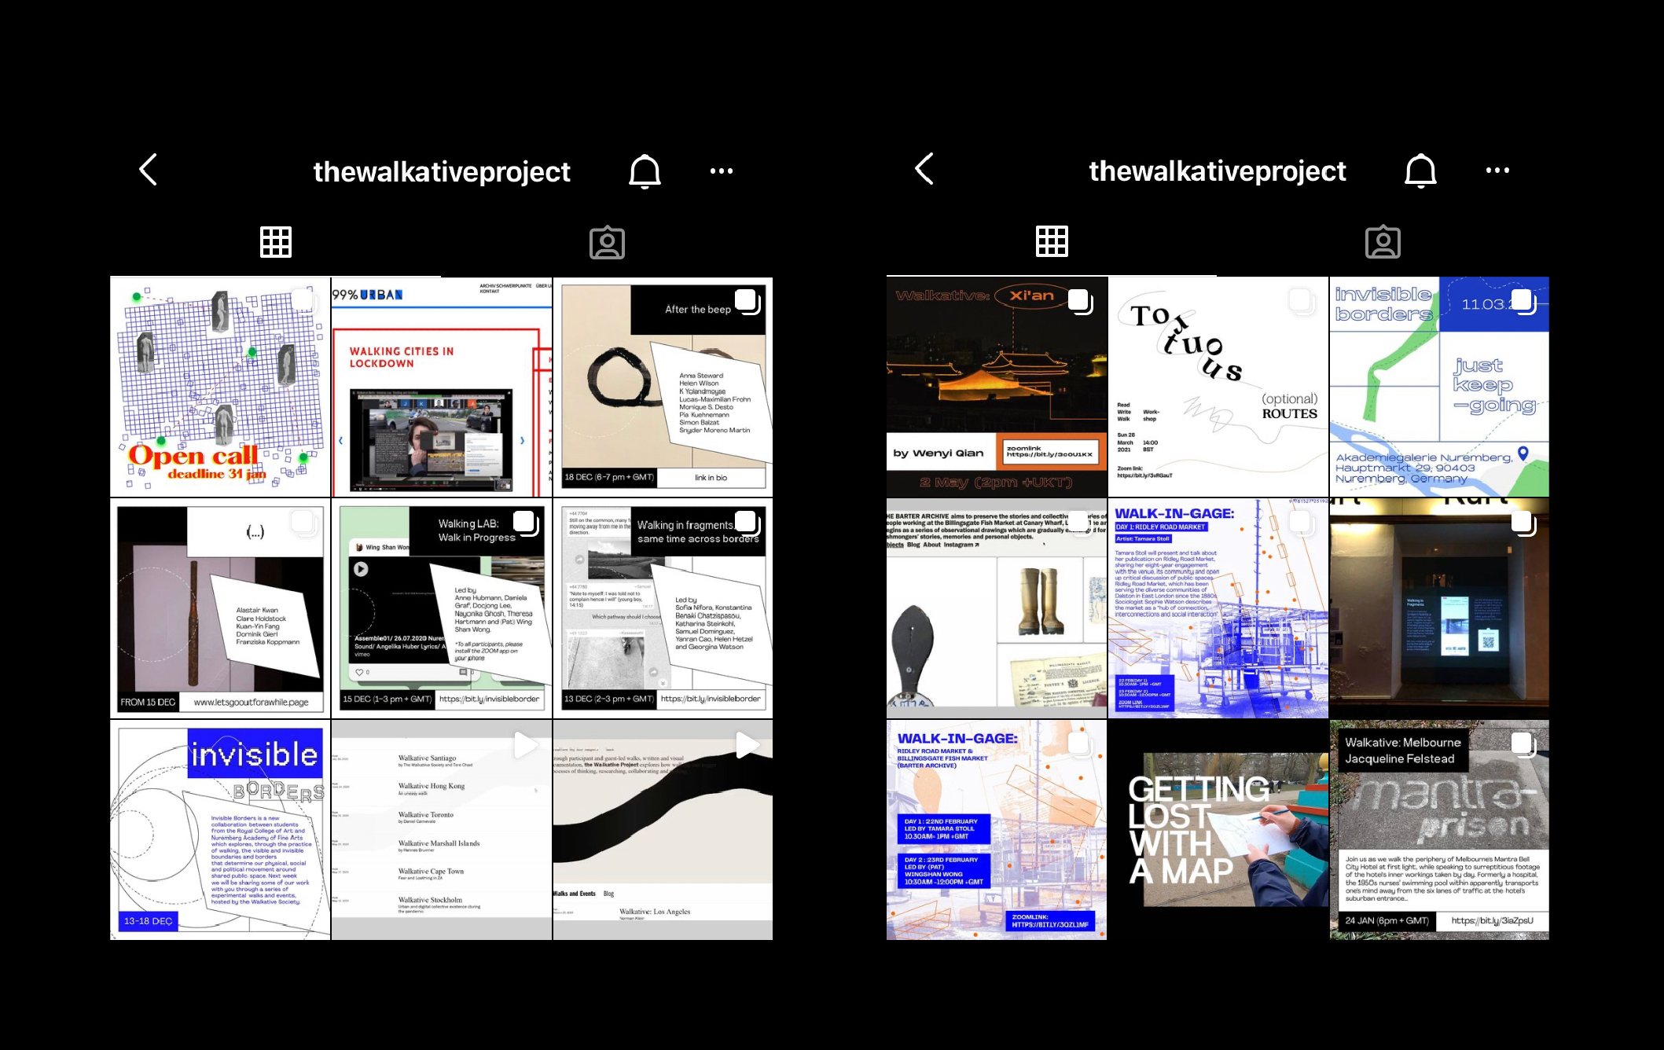Select grid view tab on right profile

point(1052,241)
